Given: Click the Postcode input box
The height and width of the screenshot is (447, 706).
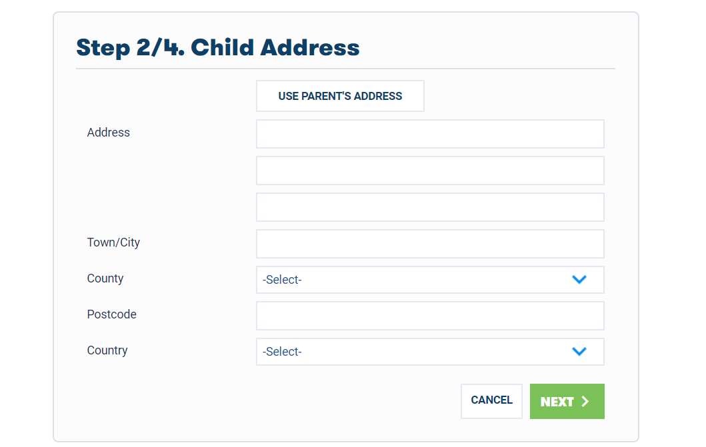Looking at the screenshot, I should pos(430,316).
